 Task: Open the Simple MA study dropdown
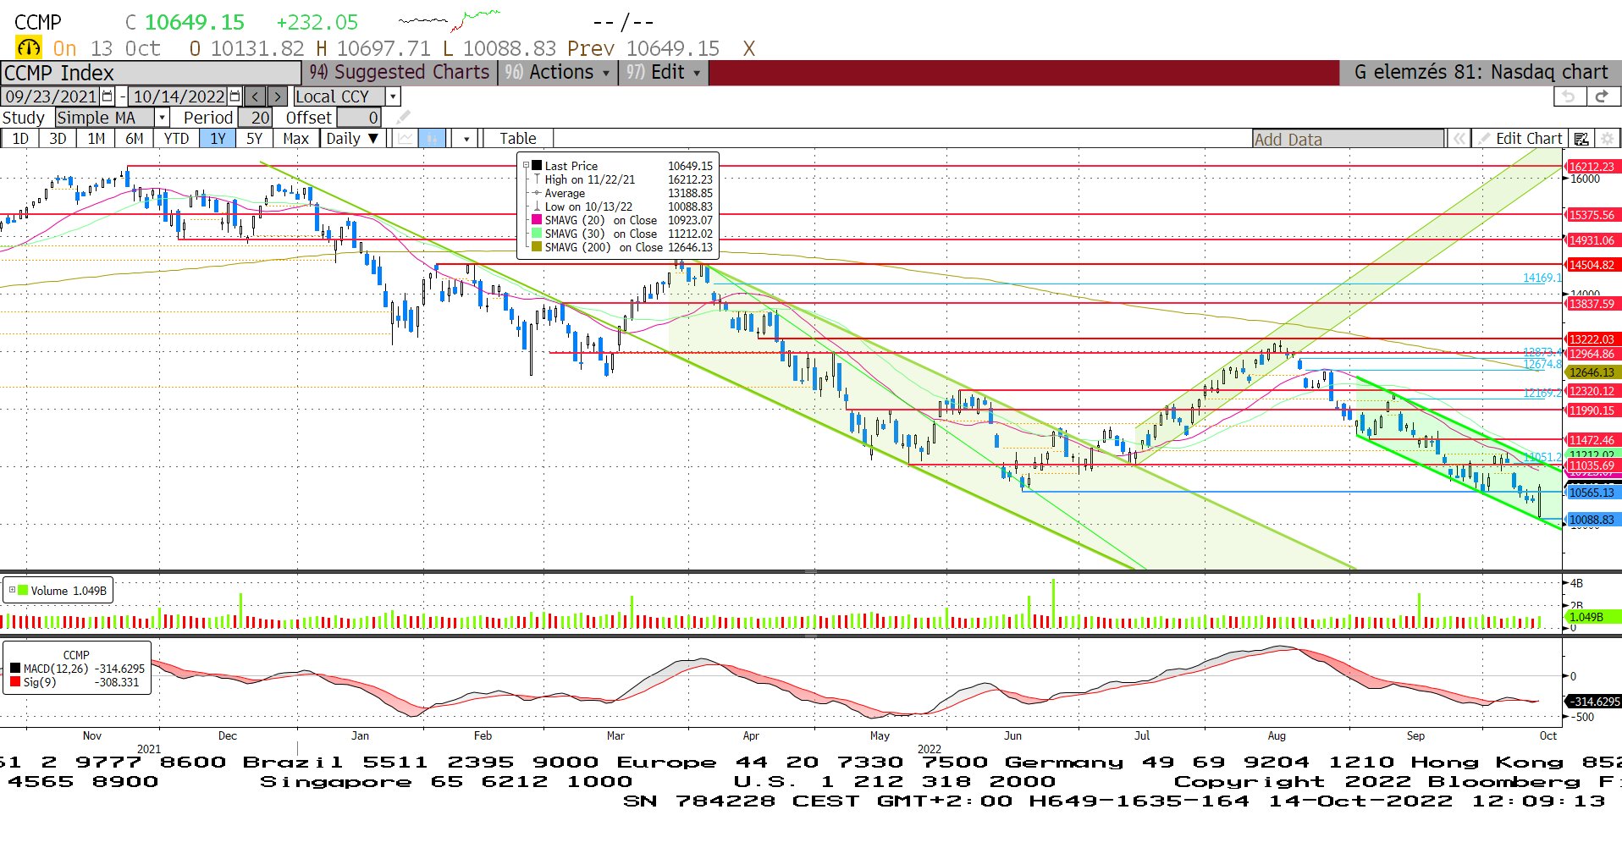(162, 118)
